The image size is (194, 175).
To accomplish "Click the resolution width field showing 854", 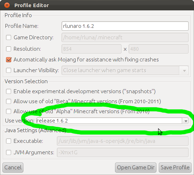I will coord(91,49).
